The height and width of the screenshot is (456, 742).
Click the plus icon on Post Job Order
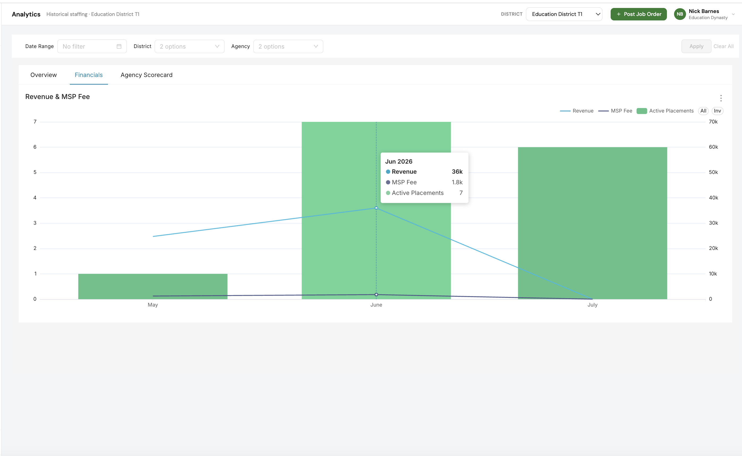[618, 14]
